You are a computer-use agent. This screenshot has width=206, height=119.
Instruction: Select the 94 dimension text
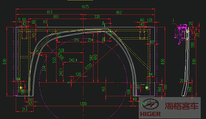tap(151, 74)
